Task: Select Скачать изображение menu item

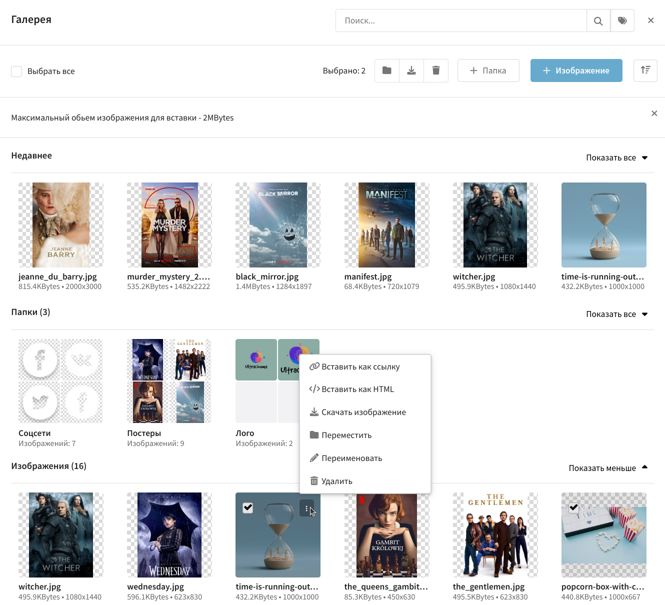Action: pyautogui.click(x=365, y=412)
